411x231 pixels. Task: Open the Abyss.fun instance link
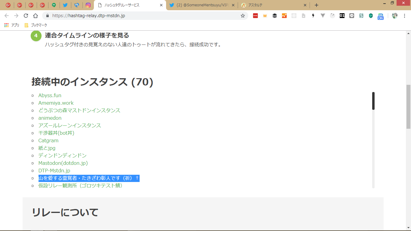tap(50, 95)
